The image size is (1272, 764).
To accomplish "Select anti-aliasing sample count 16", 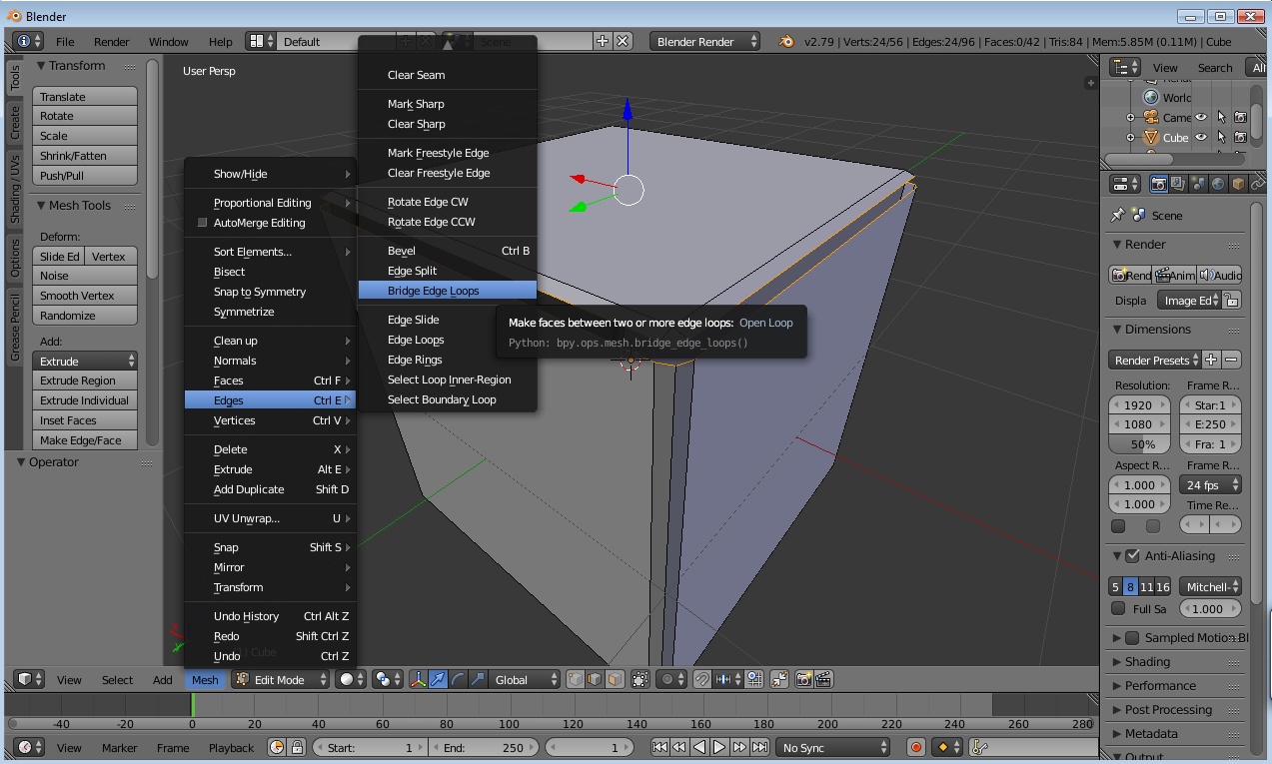I will [1163, 586].
